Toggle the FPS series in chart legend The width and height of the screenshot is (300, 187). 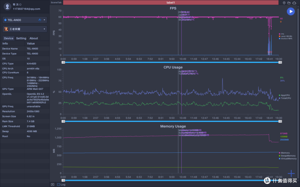tap(282, 34)
